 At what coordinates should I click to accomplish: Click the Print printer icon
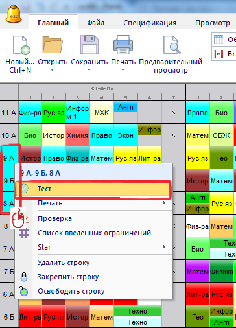click(123, 45)
